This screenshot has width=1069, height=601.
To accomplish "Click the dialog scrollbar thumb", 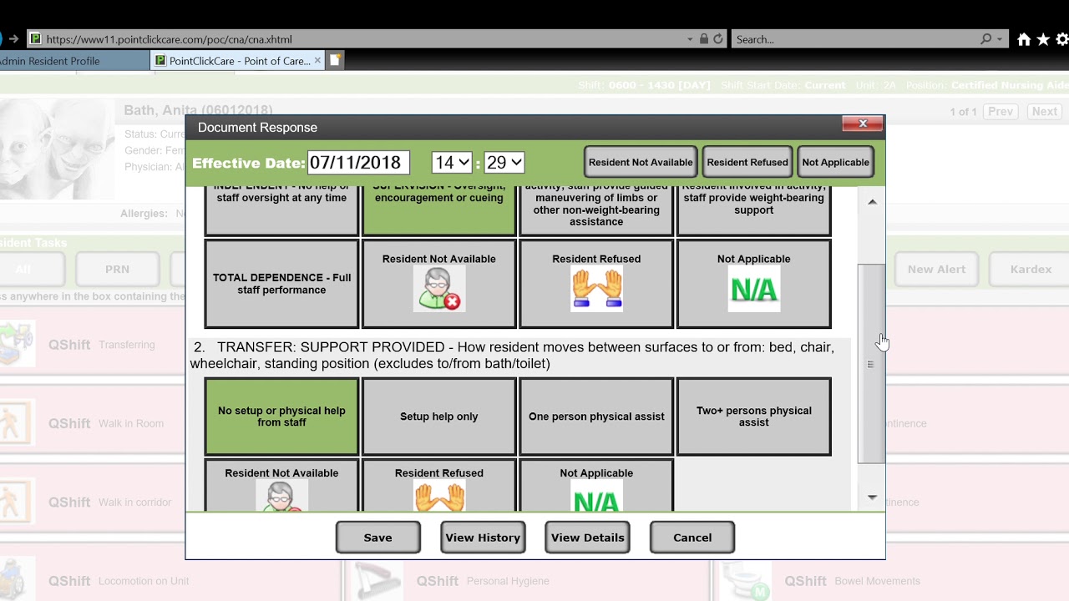I will coord(871,364).
